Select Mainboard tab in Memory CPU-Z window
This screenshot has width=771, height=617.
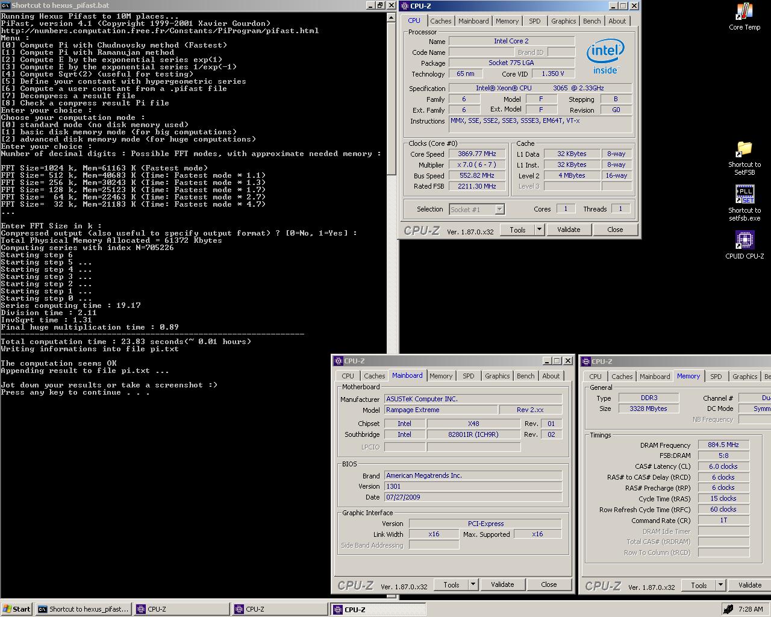point(655,377)
